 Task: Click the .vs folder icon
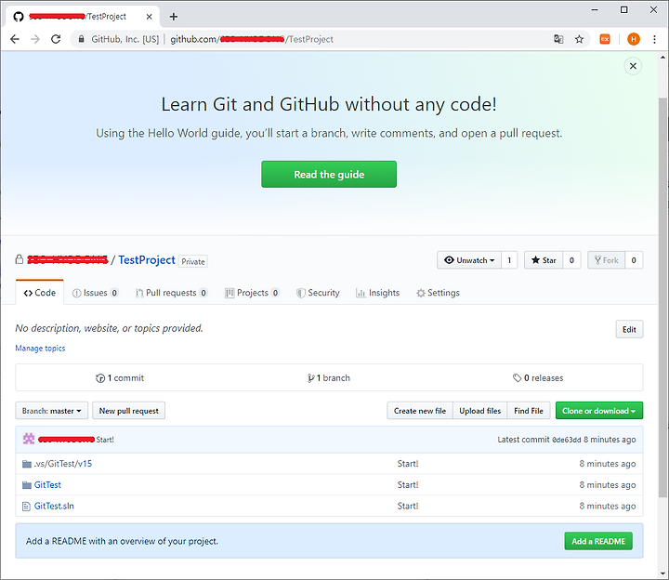point(27,464)
